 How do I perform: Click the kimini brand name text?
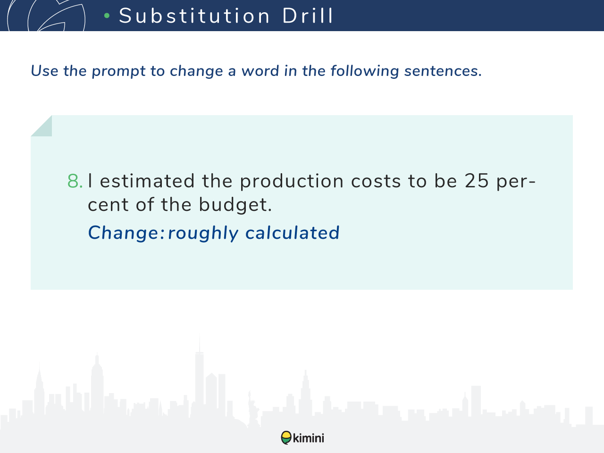pos(309,438)
